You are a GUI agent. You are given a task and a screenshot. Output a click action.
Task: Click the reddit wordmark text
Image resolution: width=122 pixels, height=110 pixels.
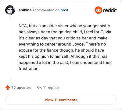coord(110,10)
